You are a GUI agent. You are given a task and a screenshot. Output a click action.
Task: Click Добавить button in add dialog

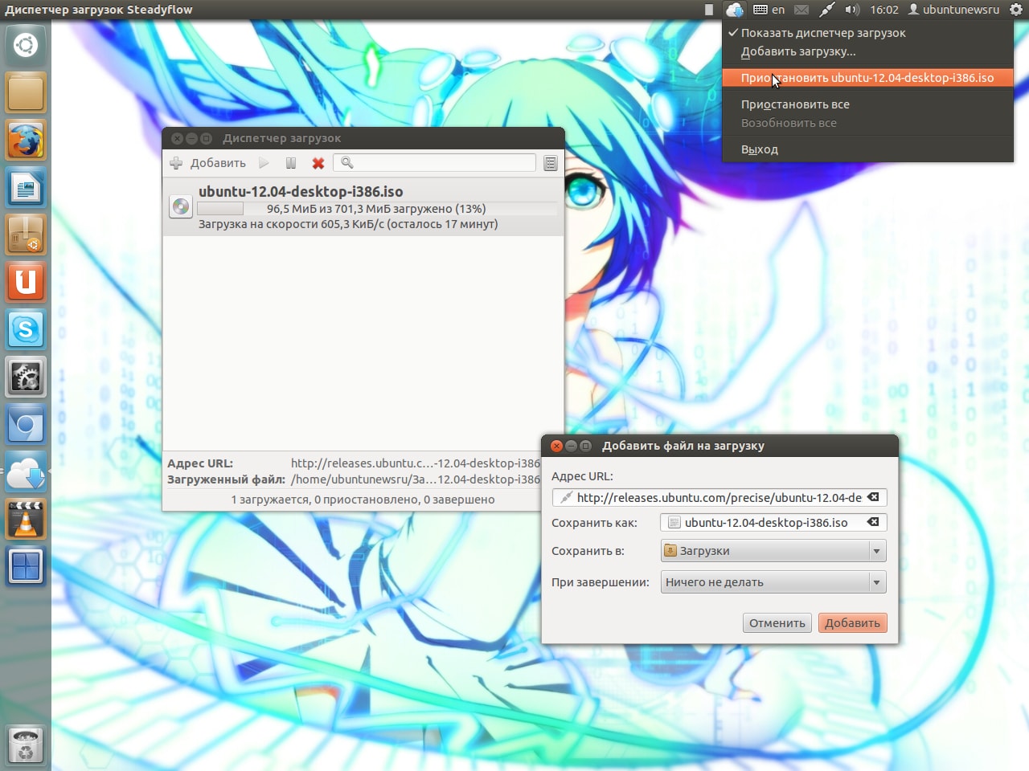852,623
